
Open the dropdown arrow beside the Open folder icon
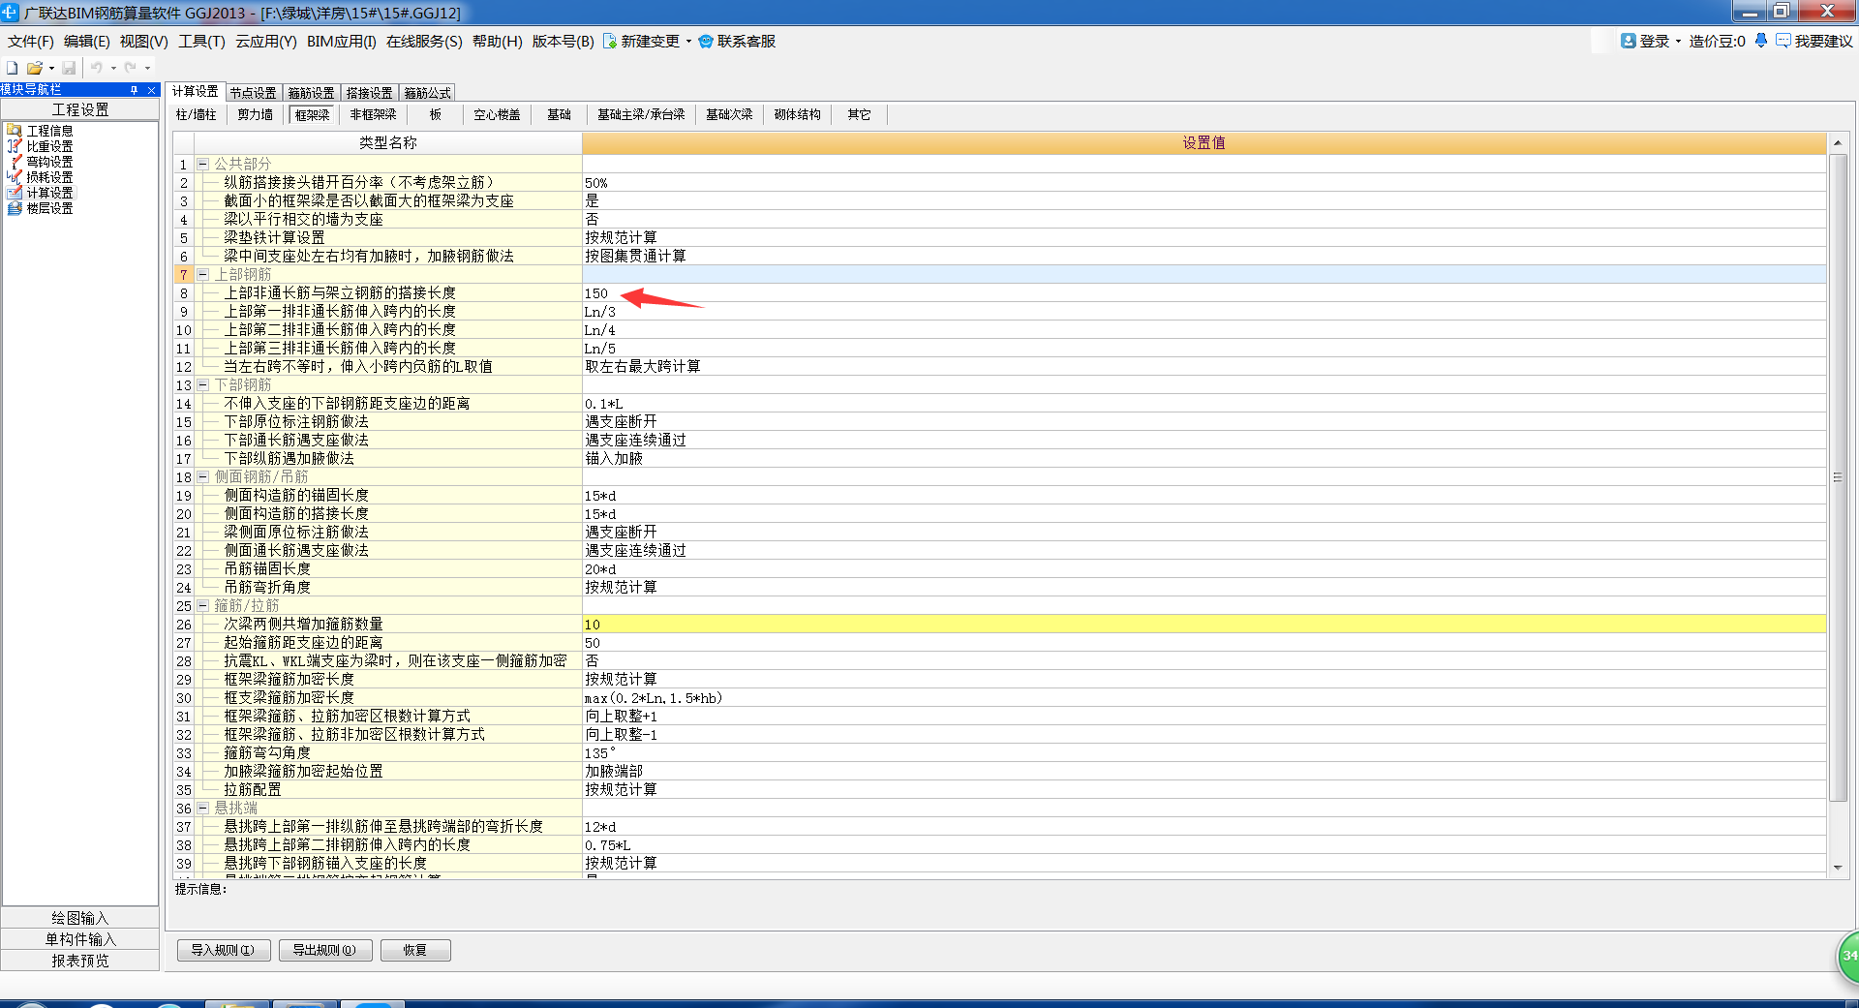pyautogui.click(x=51, y=68)
